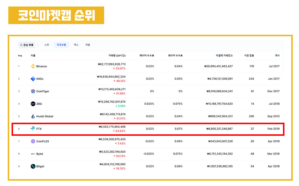Open the Binance exchange link
Image resolution: width=299 pixels, height=186 pixels.
(42, 66)
